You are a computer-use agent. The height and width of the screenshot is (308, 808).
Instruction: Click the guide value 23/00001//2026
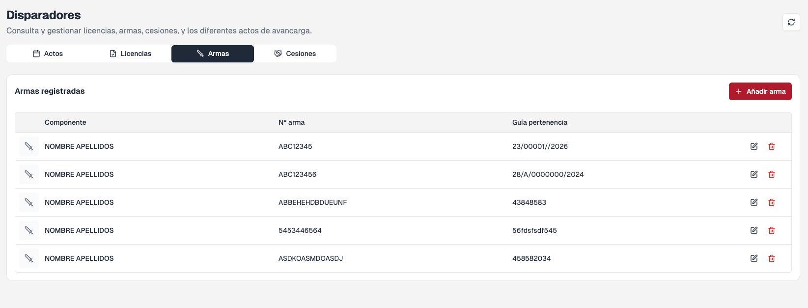tap(540, 146)
